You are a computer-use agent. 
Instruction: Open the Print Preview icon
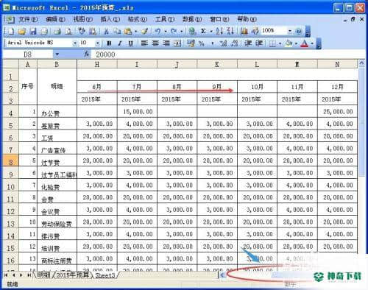click(68, 31)
